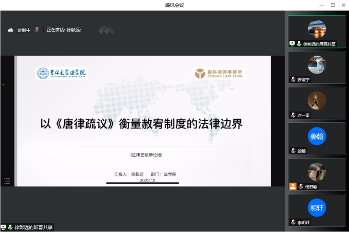The image size is (349, 232).
Task: Click the 正在讲话 speaker label
Action: [63, 30]
